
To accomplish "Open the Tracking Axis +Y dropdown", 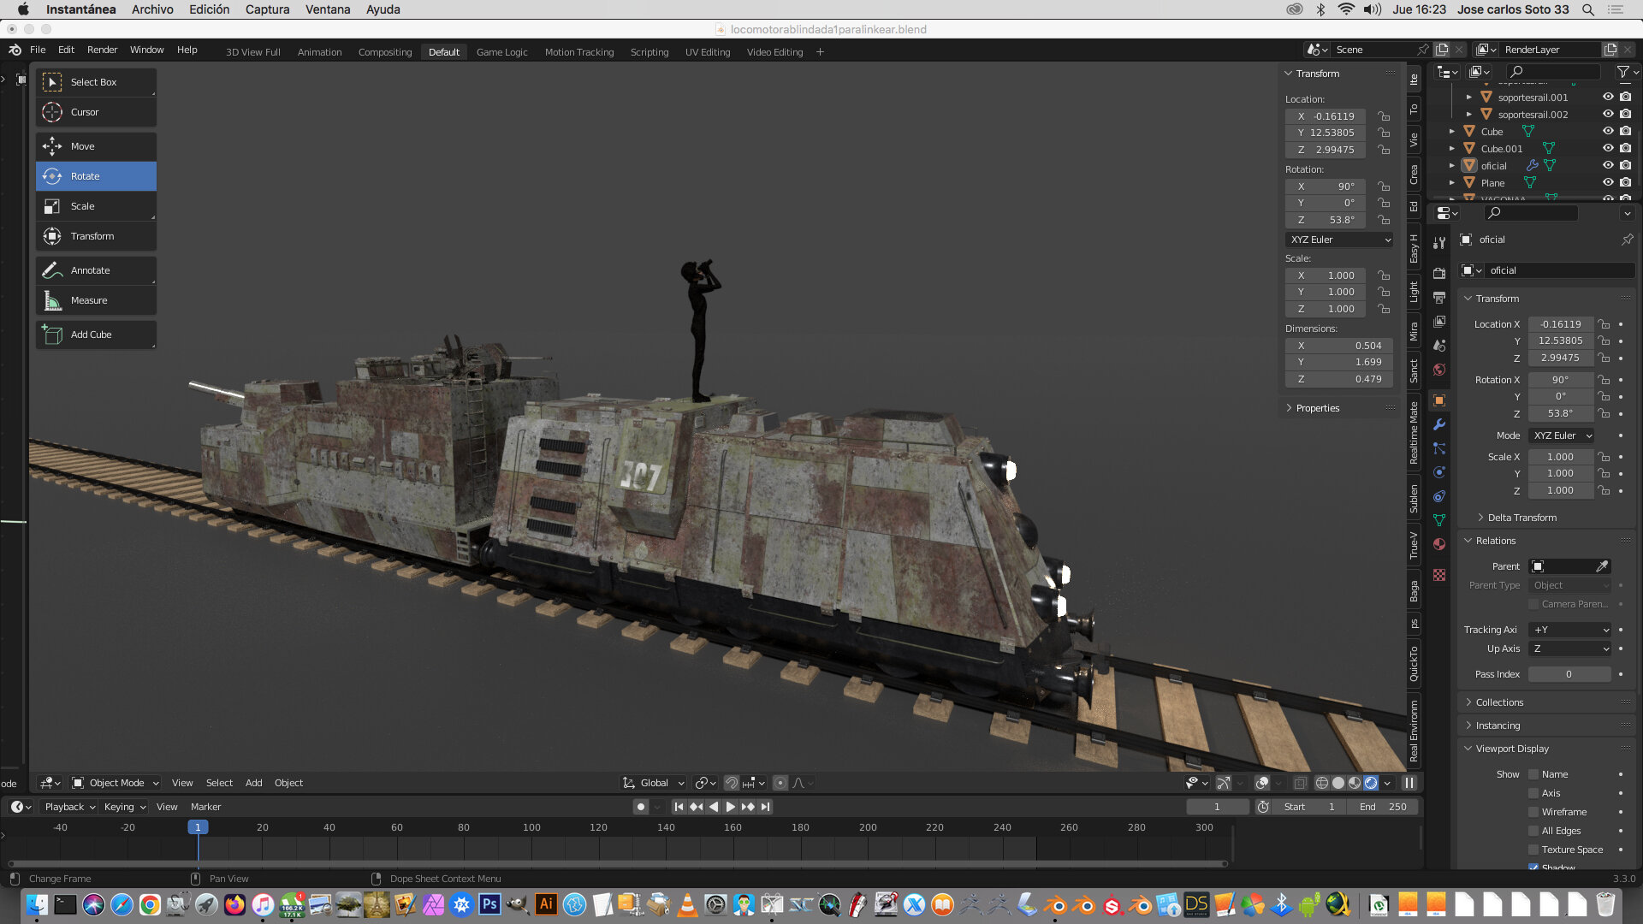I will (x=1570, y=630).
